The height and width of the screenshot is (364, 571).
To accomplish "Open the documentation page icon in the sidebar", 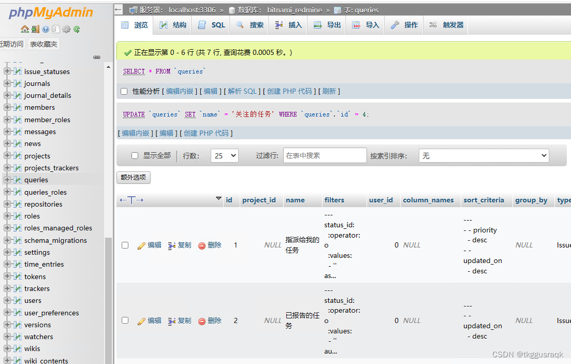I will [56, 29].
